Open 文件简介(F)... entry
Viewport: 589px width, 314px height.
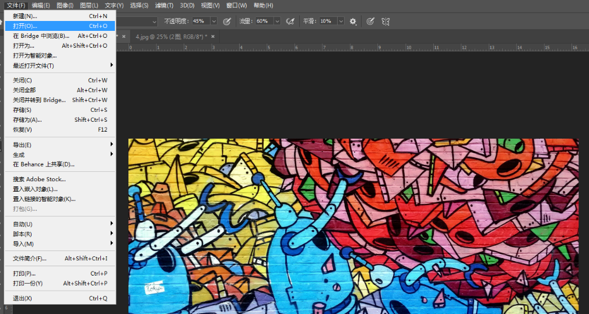pyautogui.click(x=59, y=259)
